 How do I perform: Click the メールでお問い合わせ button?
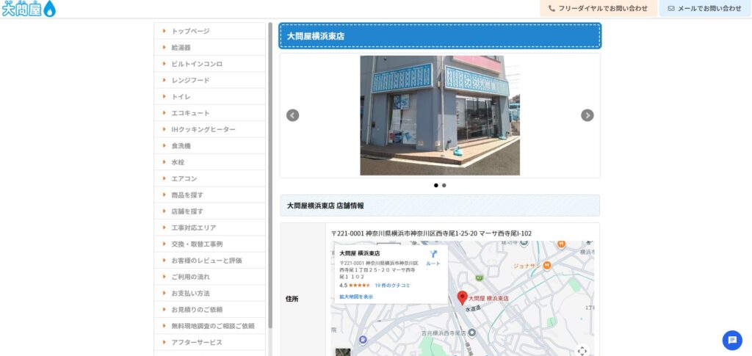[x=704, y=9]
